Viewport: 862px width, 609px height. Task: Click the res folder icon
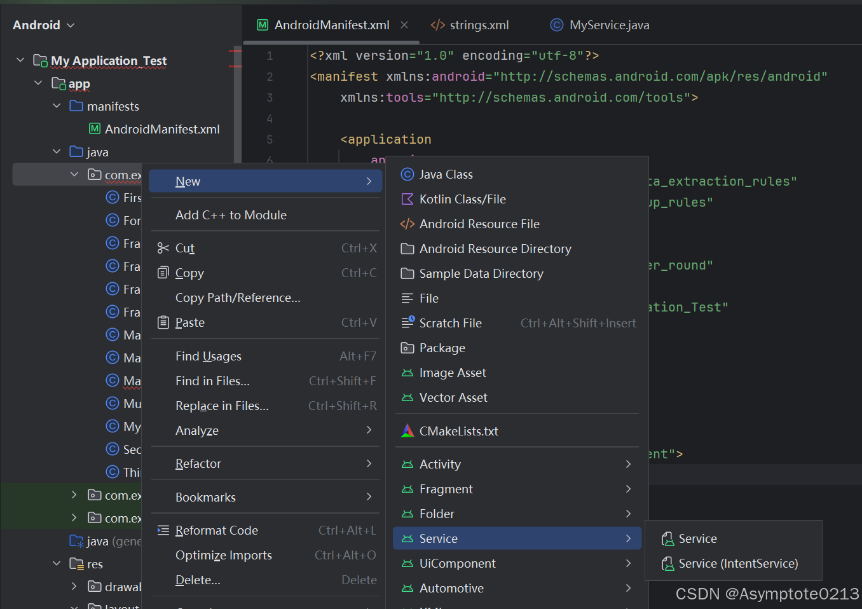pos(76,564)
